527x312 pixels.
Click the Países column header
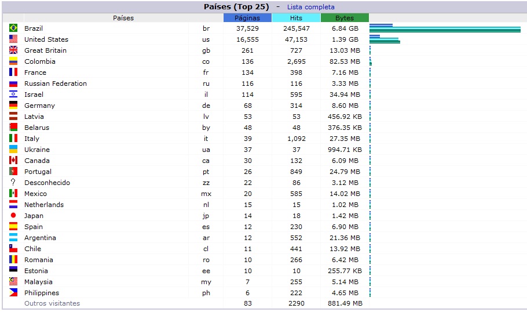pos(123,18)
